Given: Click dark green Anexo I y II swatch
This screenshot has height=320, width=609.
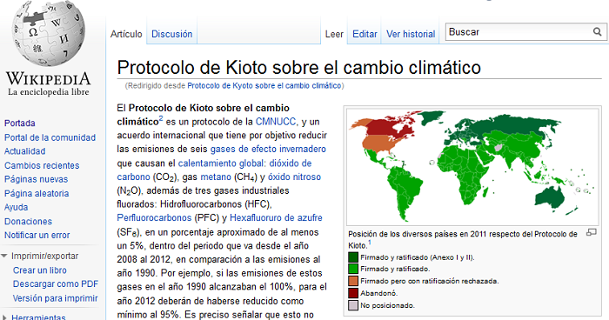Looking at the screenshot, I should 353,257.
